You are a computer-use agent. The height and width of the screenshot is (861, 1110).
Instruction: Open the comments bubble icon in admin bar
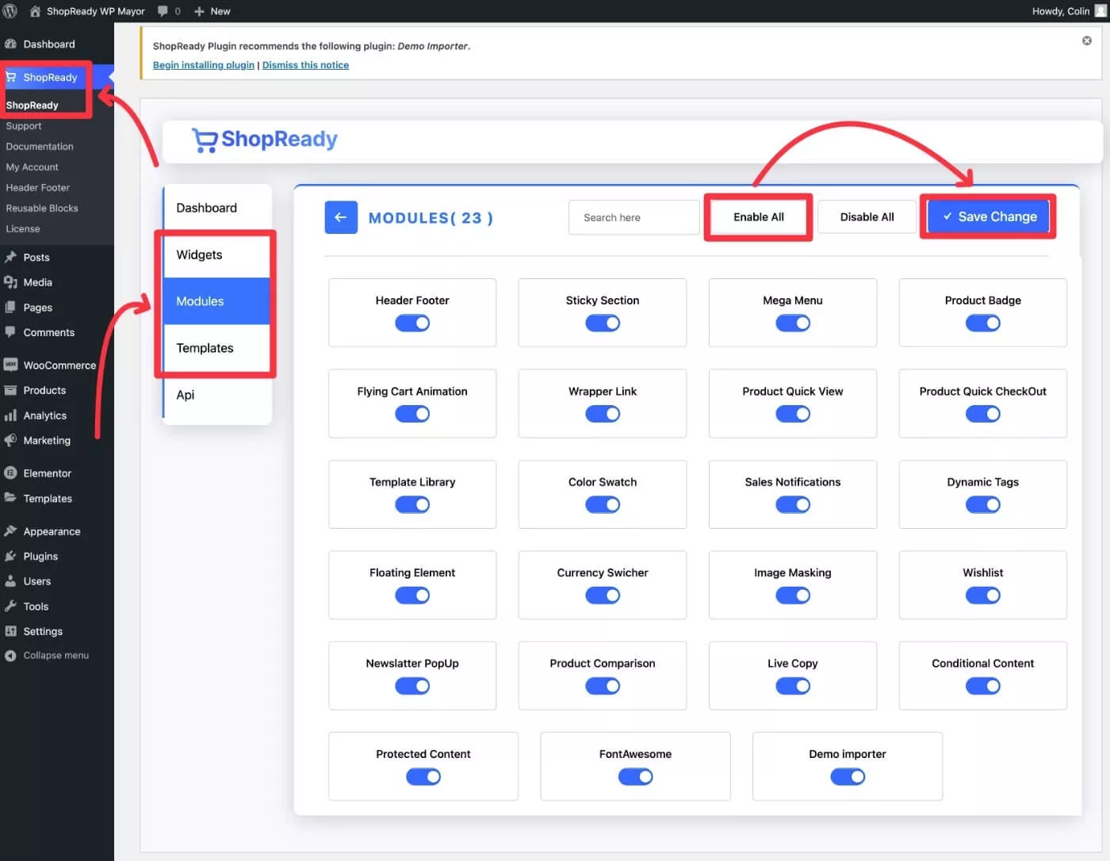click(163, 11)
